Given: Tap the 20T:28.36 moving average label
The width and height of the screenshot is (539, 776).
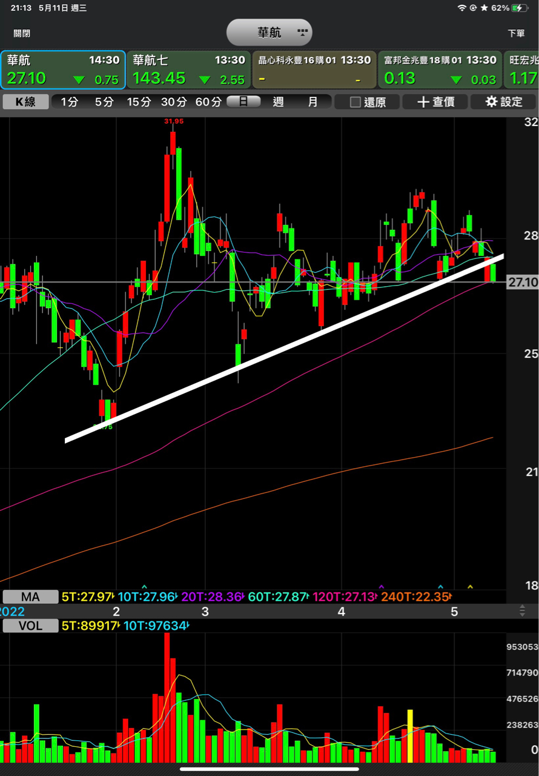Looking at the screenshot, I should (x=213, y=597).
